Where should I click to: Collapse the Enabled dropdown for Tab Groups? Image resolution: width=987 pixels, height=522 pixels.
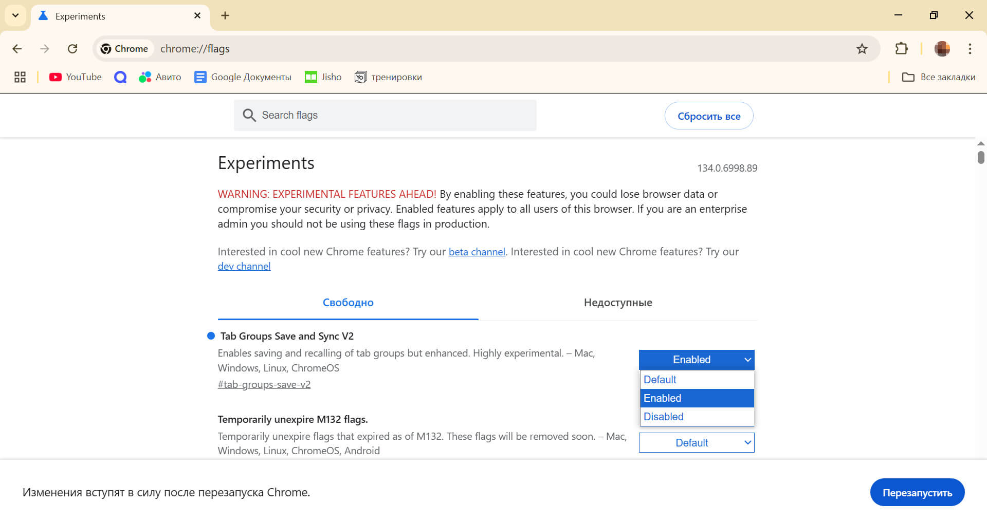click(x=697, y=360)
